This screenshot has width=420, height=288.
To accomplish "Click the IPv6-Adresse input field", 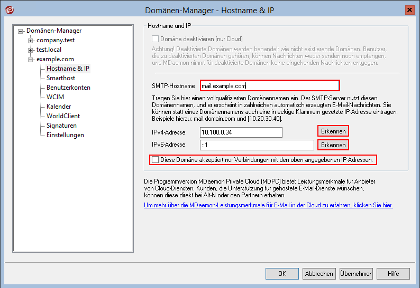I will 257,145.
